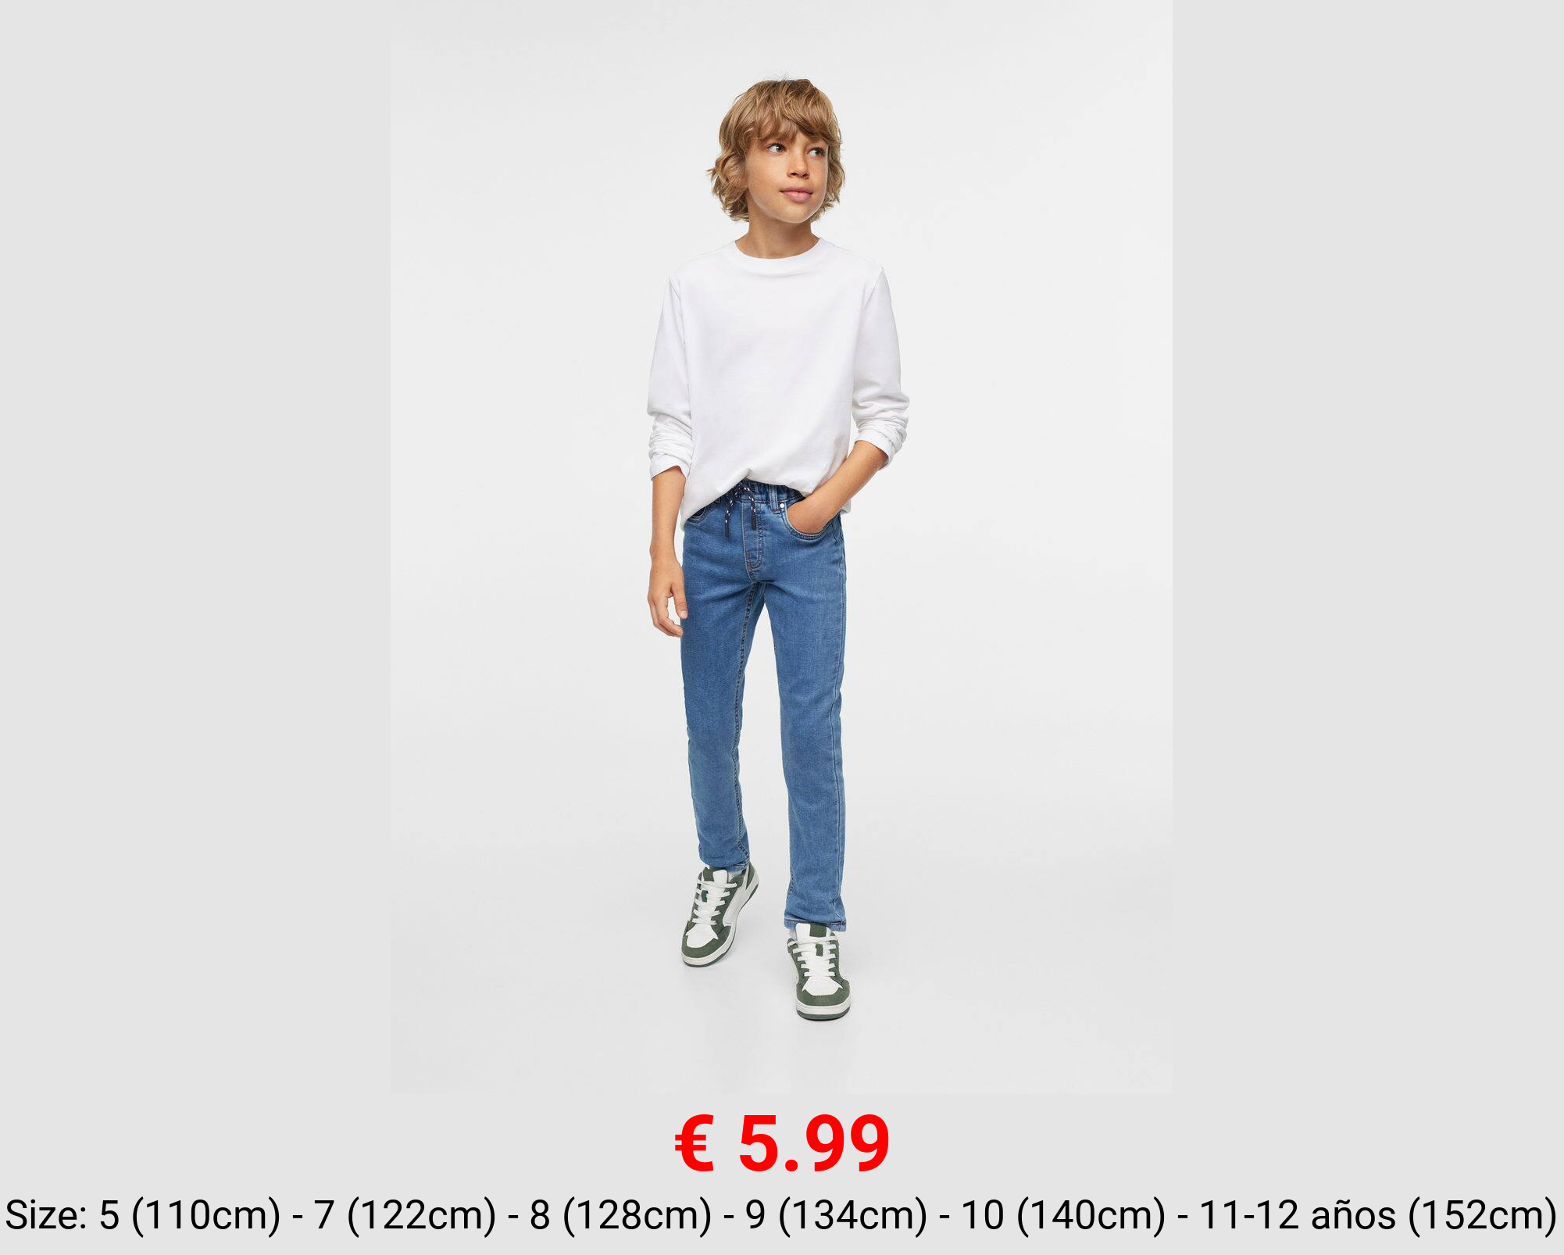Click the green sneaker on the back foot
This screenshot has width=1564, height=1255.
(x=720, y=913)
